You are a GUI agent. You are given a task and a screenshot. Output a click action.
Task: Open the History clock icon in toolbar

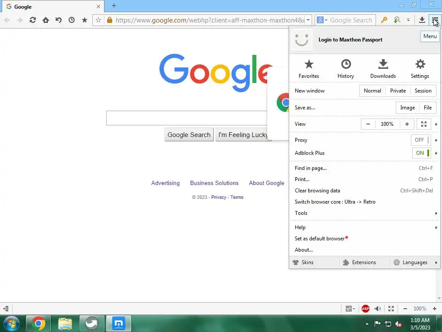72,20
